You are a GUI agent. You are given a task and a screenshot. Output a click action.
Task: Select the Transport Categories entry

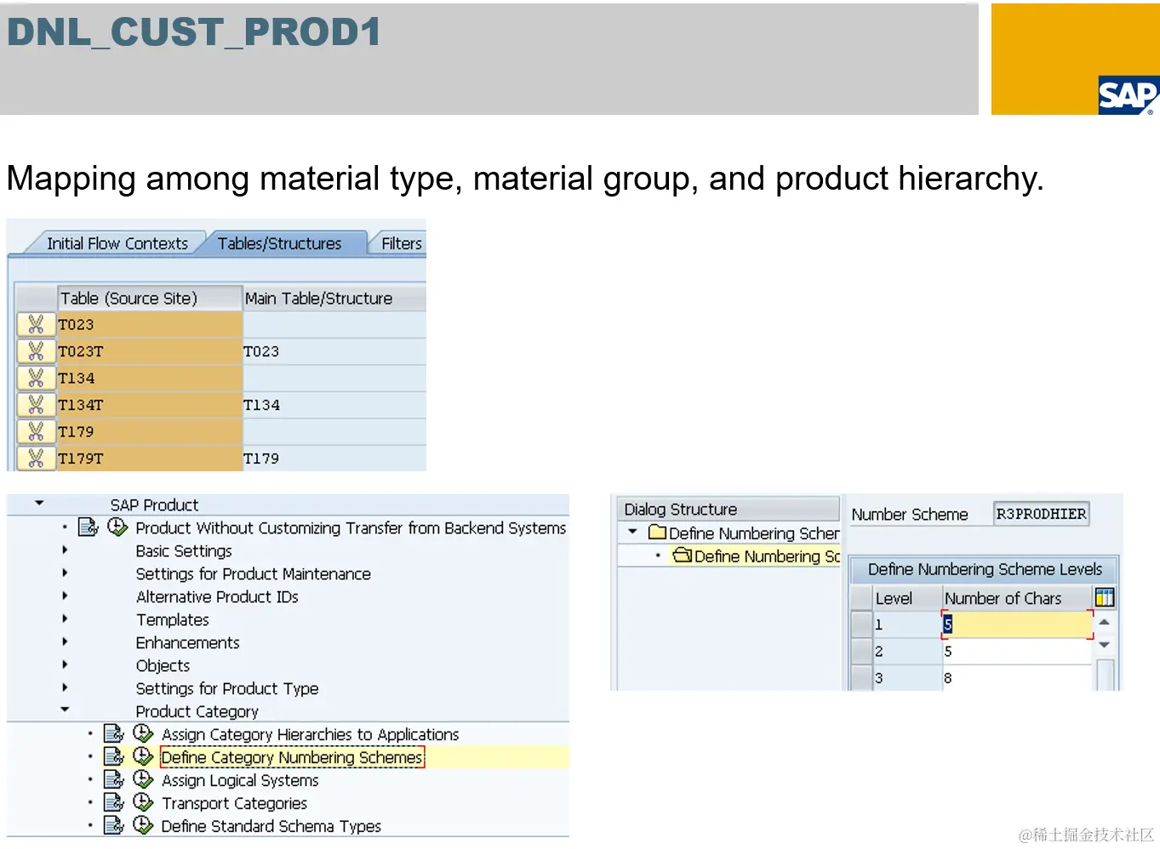click(234, 803)
